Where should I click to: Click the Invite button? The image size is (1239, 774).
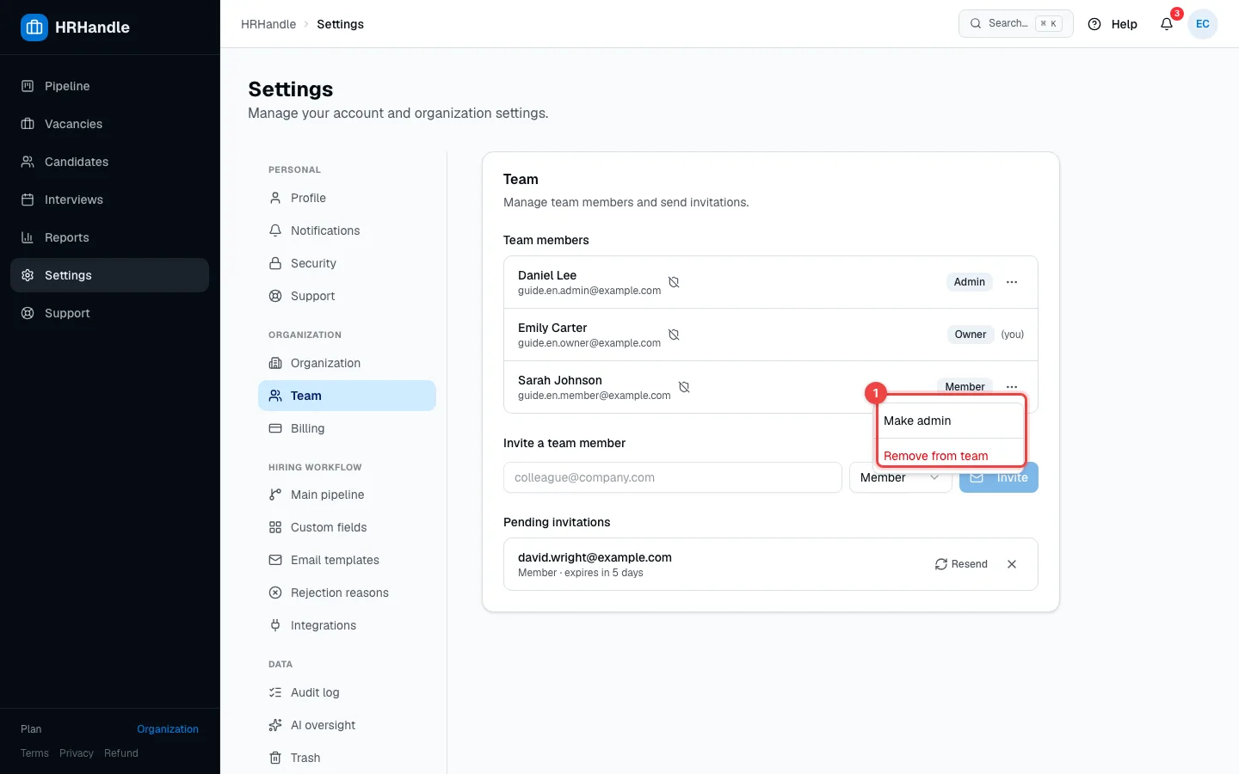pos(999,477)
